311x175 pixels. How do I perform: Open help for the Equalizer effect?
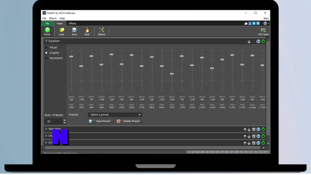point(258,41)
